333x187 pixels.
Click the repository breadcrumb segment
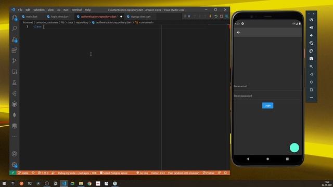(82, 22)
